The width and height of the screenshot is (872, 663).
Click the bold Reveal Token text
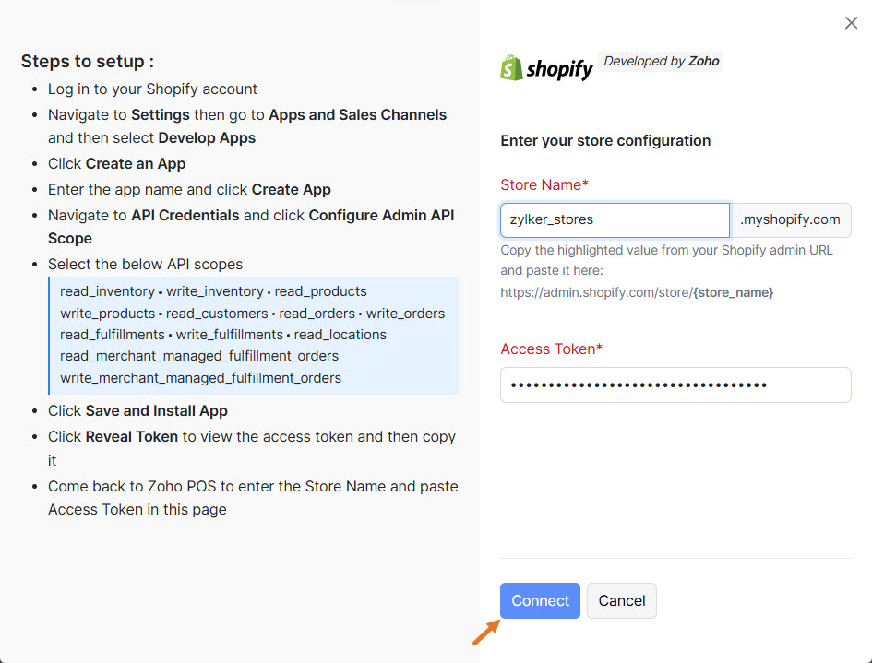click(x=131, y=436)
